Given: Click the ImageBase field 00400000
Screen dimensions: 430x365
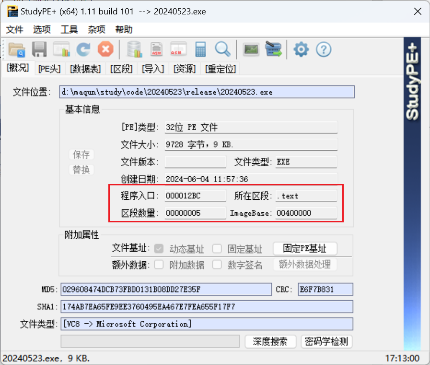Looking at the screenshot, I should coord(306,213).
